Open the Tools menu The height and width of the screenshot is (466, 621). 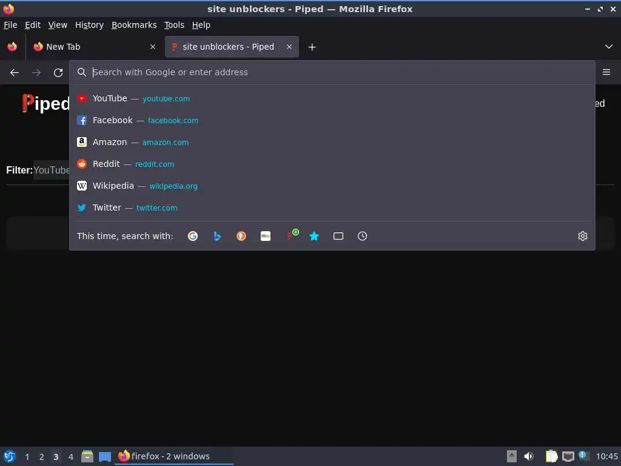(x=174, y=25)
